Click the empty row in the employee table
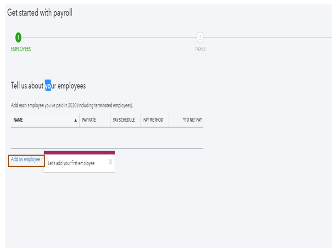This screenshot has height=249, width=332. (x=107, y=138)
